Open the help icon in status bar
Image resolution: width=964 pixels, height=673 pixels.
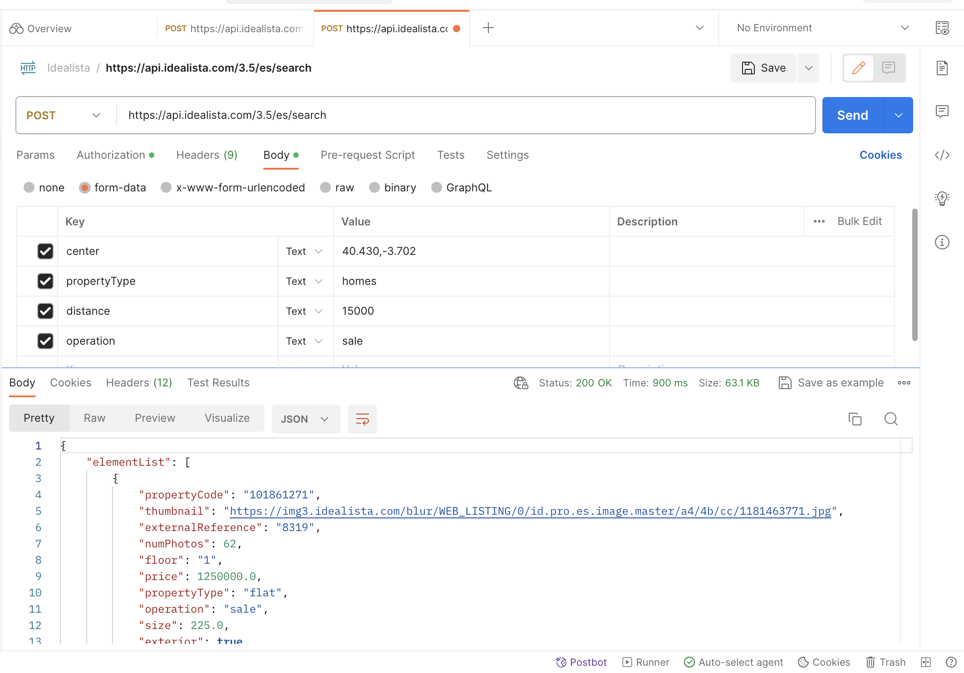pos(951,662)
